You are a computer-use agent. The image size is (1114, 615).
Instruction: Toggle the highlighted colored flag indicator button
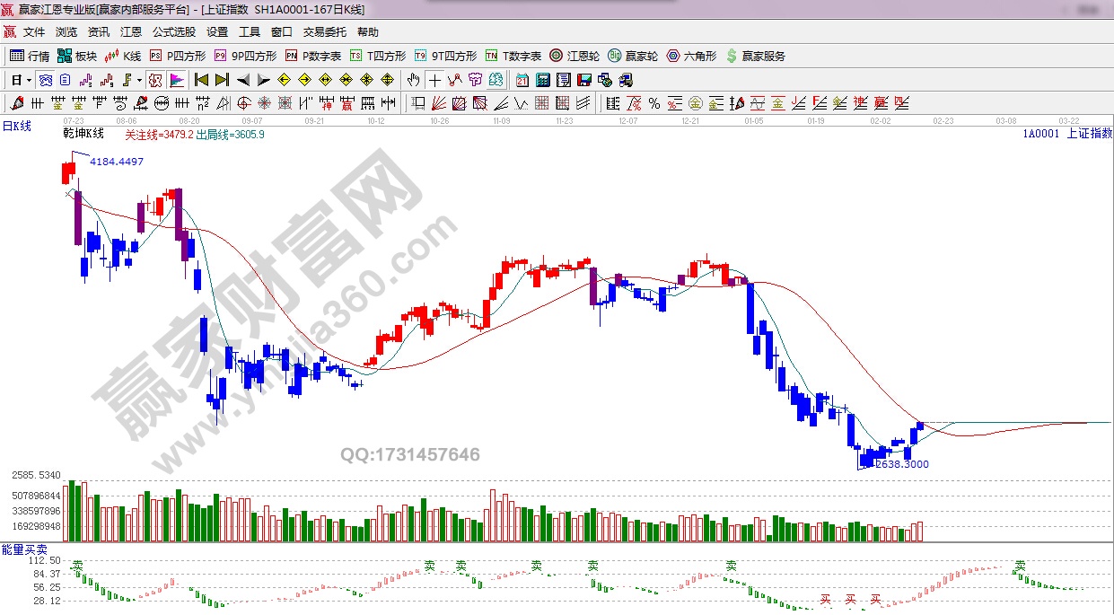pos(177,80)
